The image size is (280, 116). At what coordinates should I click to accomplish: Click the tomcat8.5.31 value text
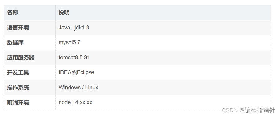(74, 58)
